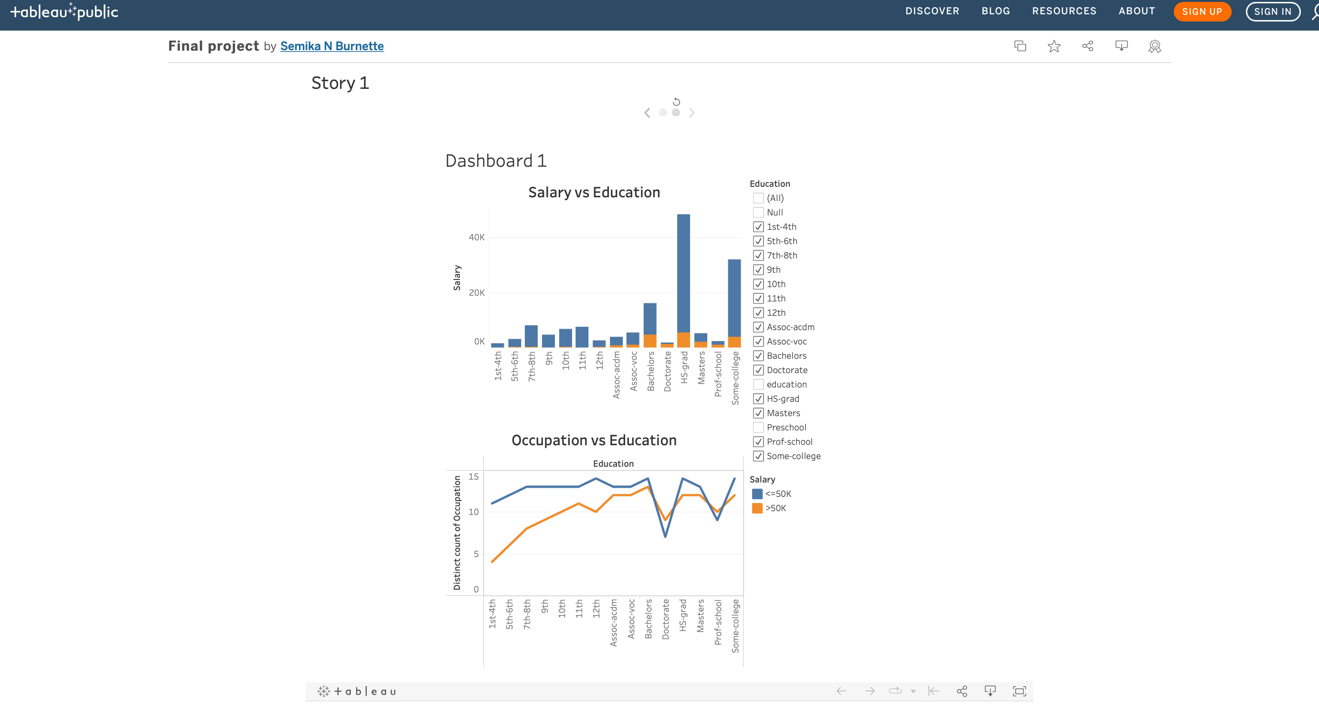Click the badge icon near title
This screenshot has width=1319, height=707.
(1155, 46)
